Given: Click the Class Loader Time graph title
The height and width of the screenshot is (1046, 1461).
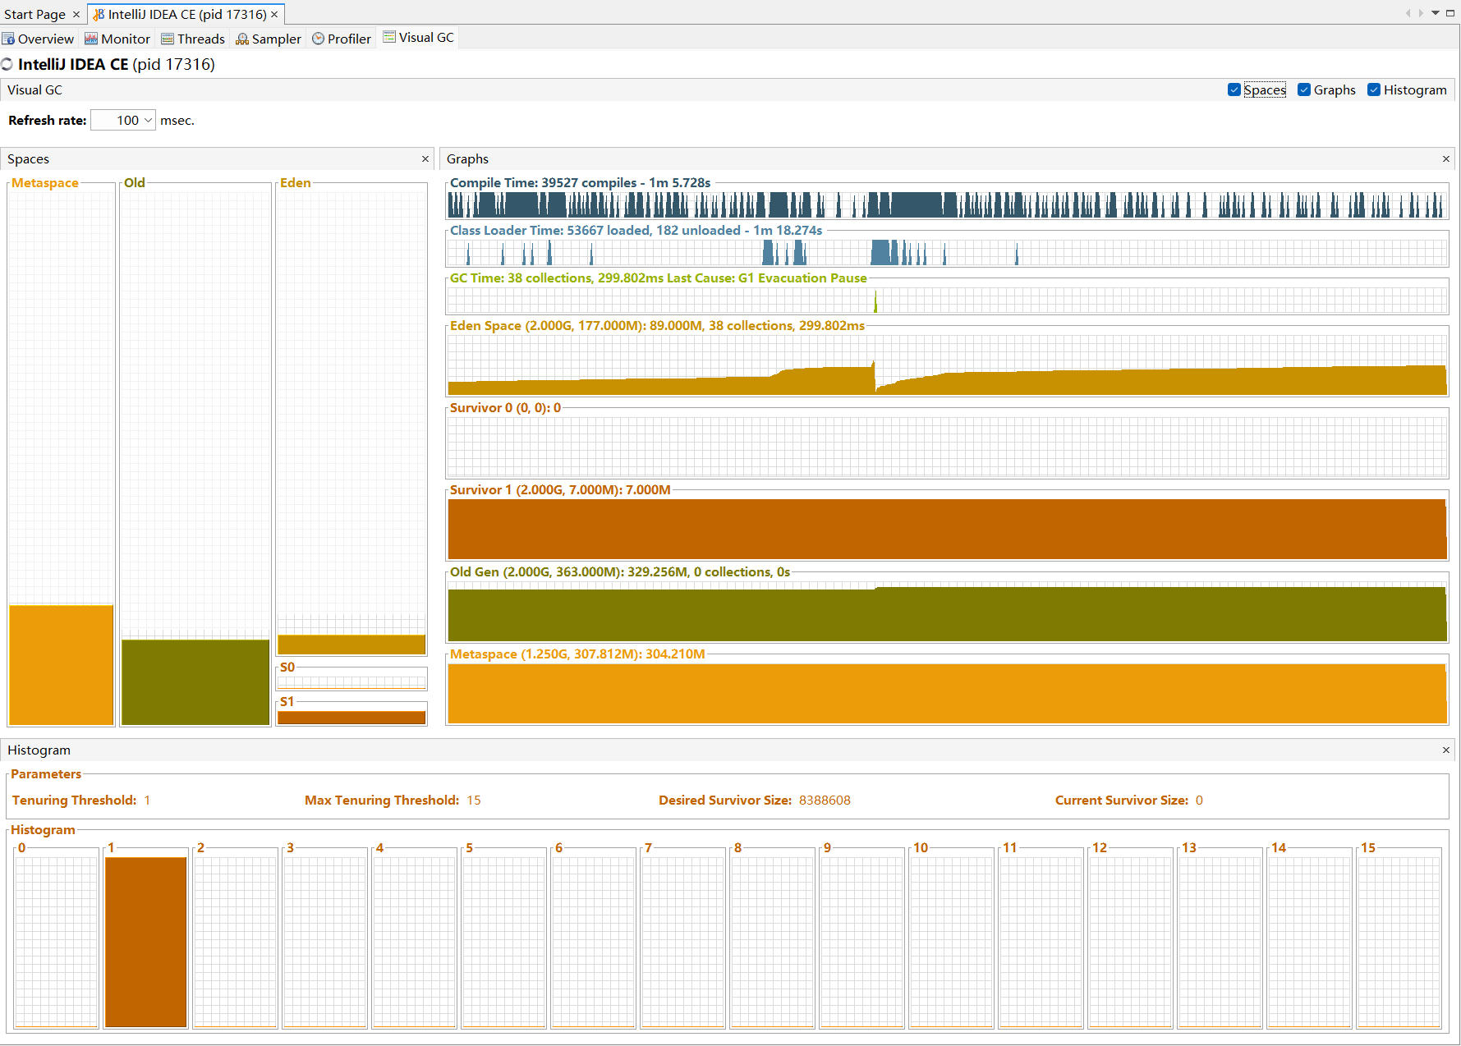Looking at the screenshot, I should [636, 231].
